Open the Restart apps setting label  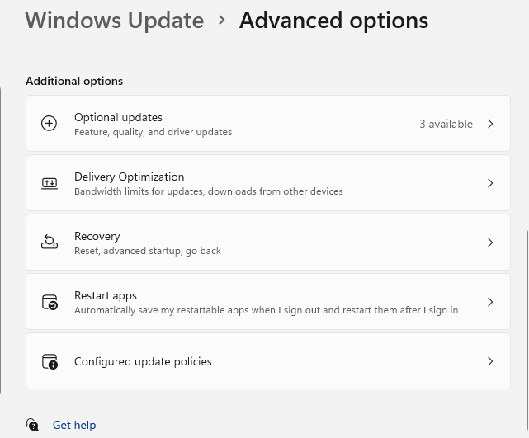[106, 295]
